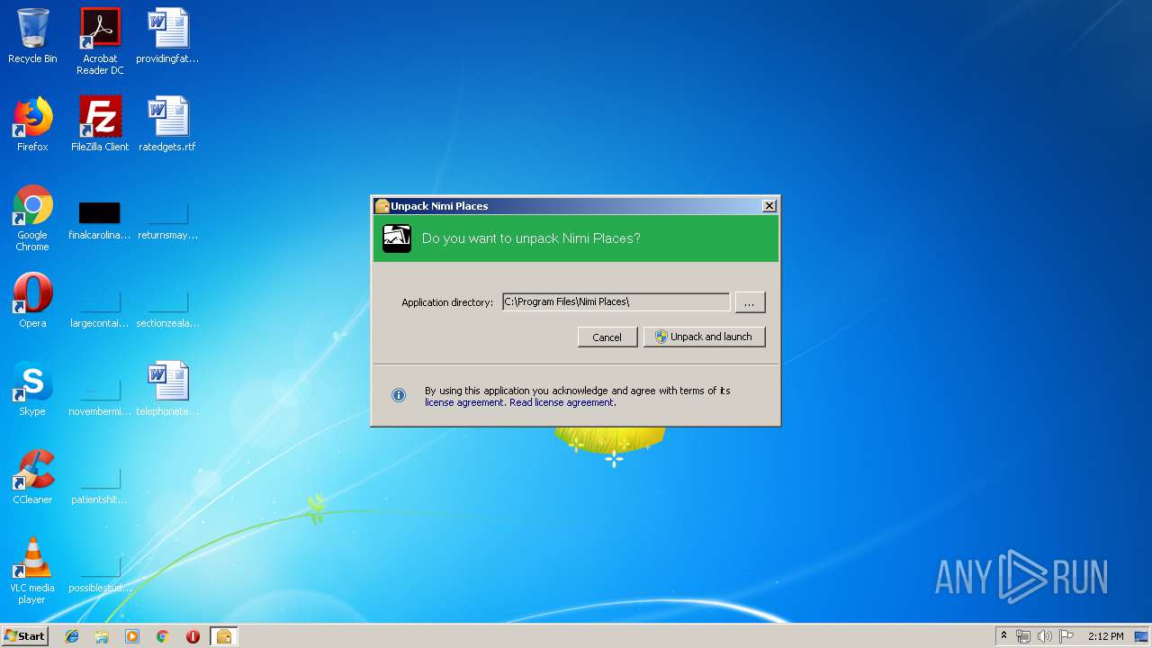Open the "license agreement" link
This screenshot has width=1152, height=648.
pyautogui.click(x=464, y=402)
